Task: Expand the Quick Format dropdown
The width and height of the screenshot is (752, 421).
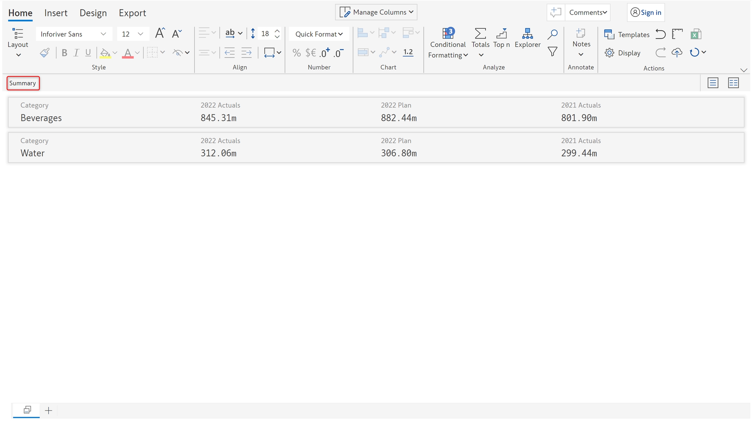Action: (x=319, y=34)
